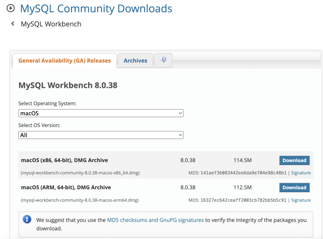Image resolution: width=323 pixels, height=239 pixels.
Task: Click the filename mysql-workbench-community-8.0.38-macos-x86_64.dmg
Action: [80, 173]
